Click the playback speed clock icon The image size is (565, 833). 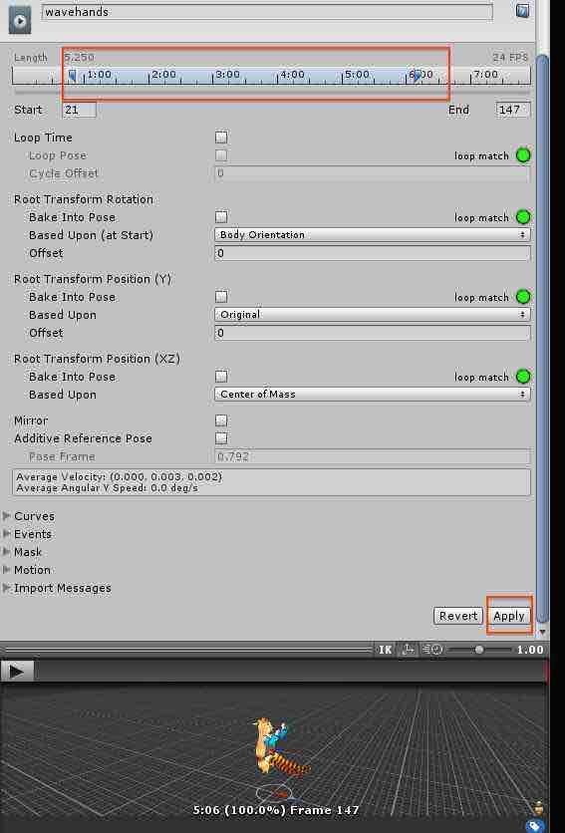[x=432, y=650]
